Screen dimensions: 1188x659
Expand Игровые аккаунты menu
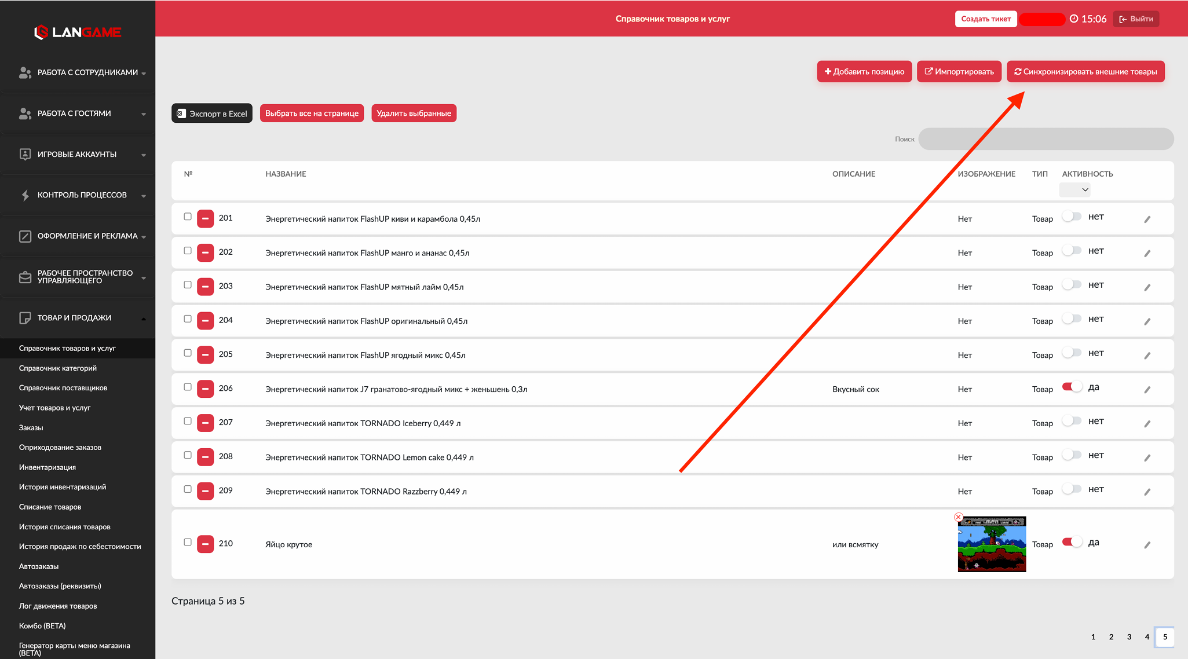click(78, 155)
